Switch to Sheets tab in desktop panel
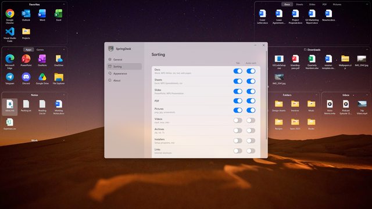 click(x=299, y=4)
